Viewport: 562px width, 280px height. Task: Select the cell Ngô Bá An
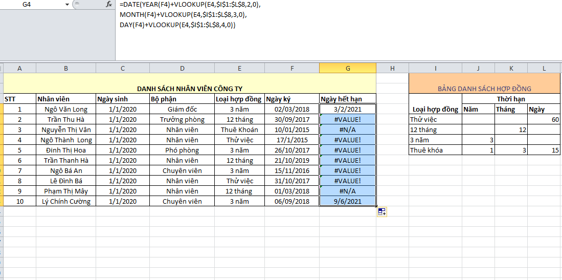pyautogui.click(x=66, y=170)
